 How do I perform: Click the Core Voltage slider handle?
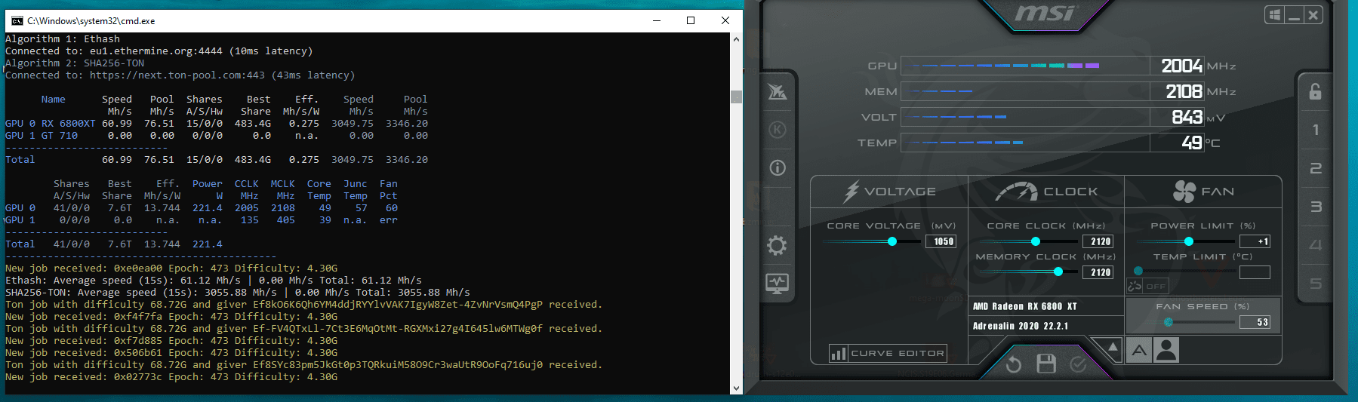892,241
